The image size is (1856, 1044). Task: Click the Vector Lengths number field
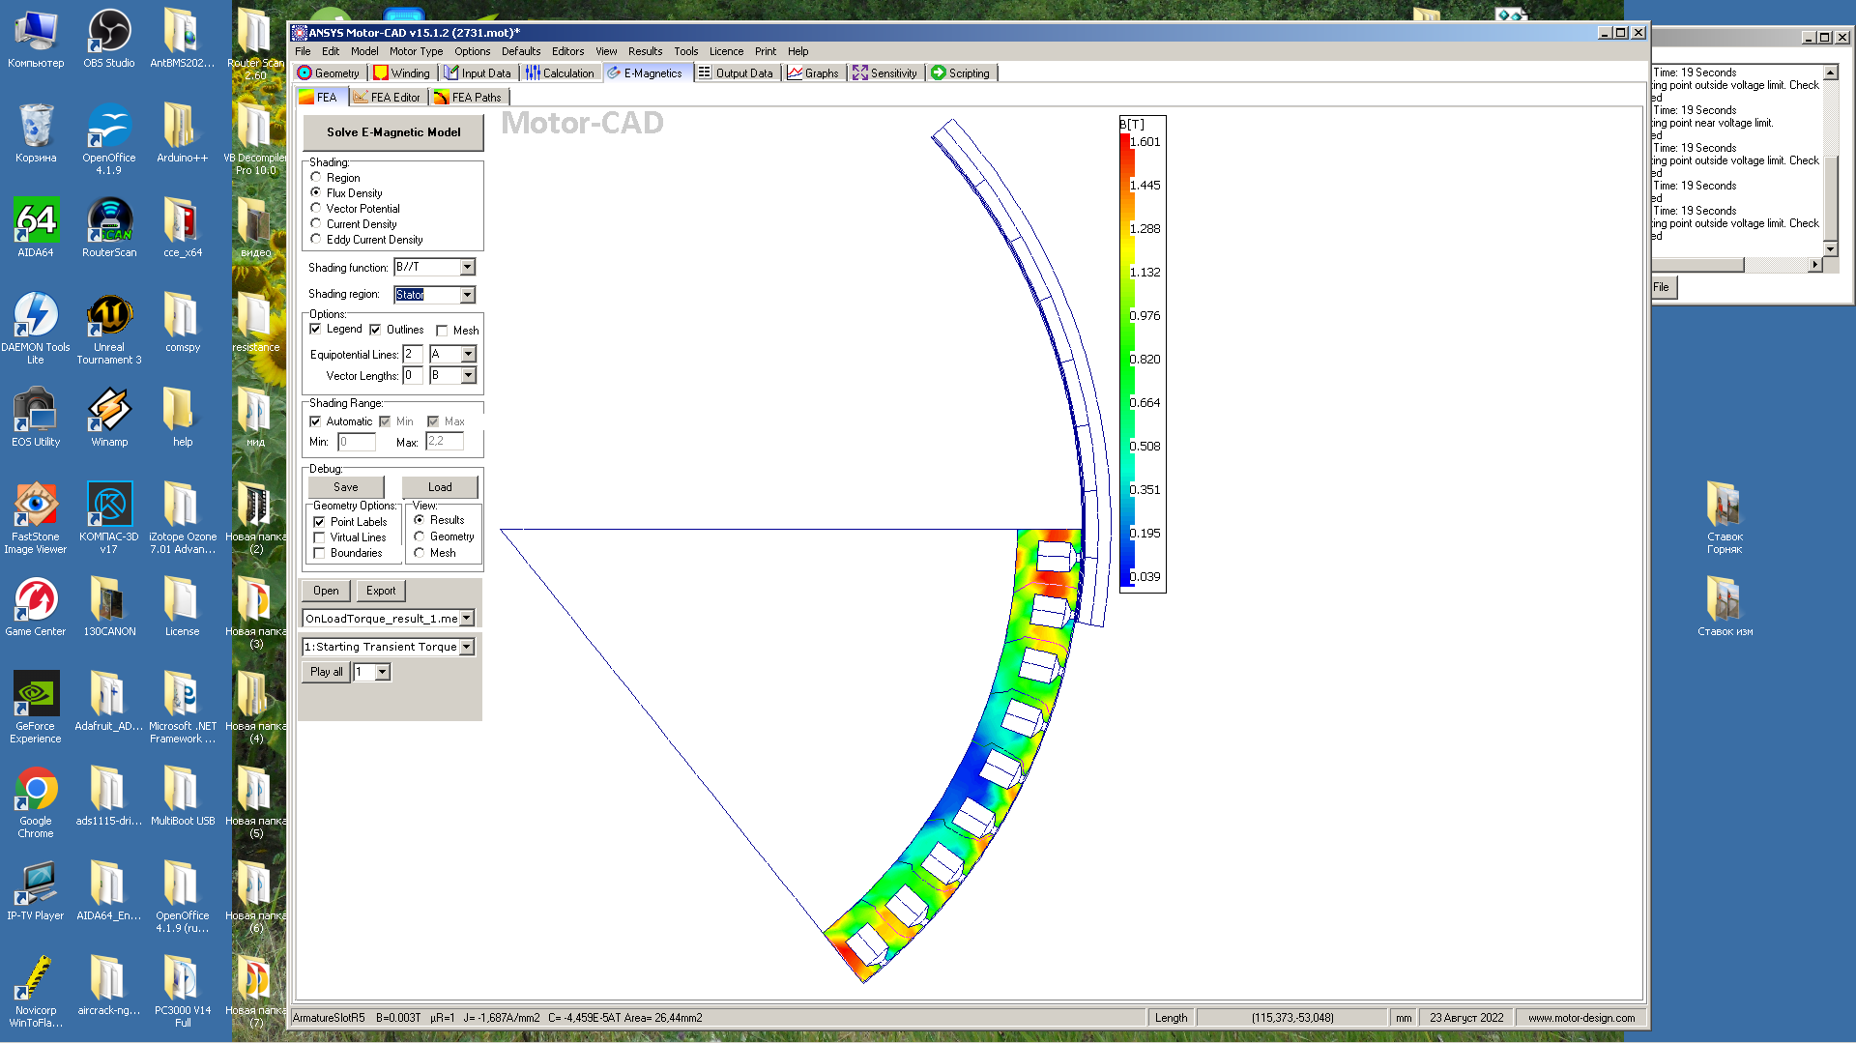pyautogui.click(x=413, y=376)
